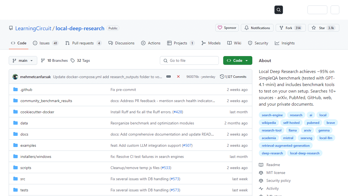348x196 pixels.
Task: View the 10 Branches link
Action: [54, 60]
